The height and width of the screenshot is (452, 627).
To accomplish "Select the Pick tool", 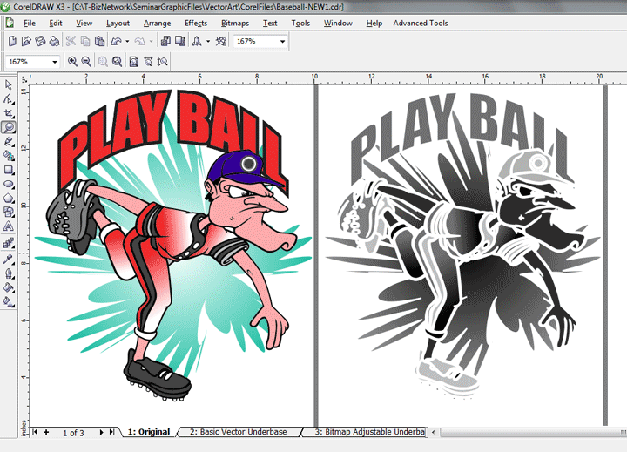I will click(9, 84).
